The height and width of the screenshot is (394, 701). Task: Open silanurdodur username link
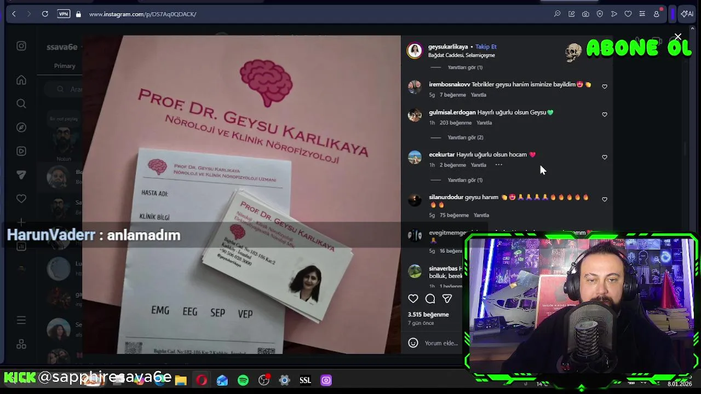coord(446,197)
